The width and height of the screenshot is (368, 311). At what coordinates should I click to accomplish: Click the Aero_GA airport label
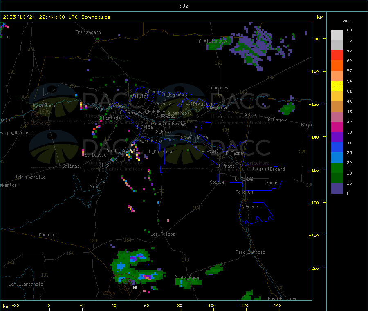[245, 192]
